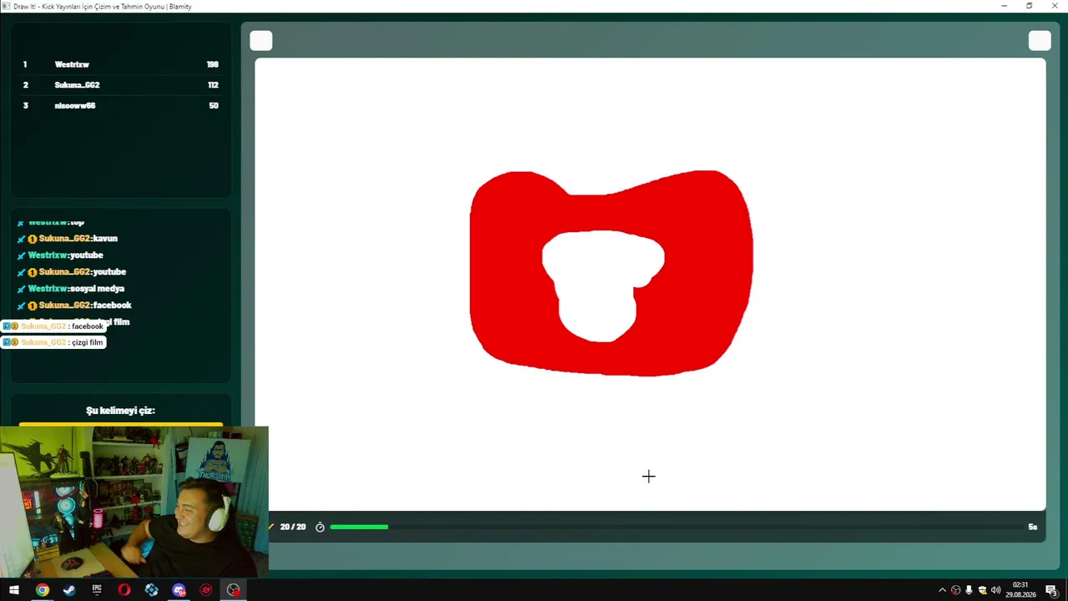This screenshot has height=601, width=1068.
Task: Click the checkmark icon beside Westrixw:sosyal medya
Action: point(21,289)
